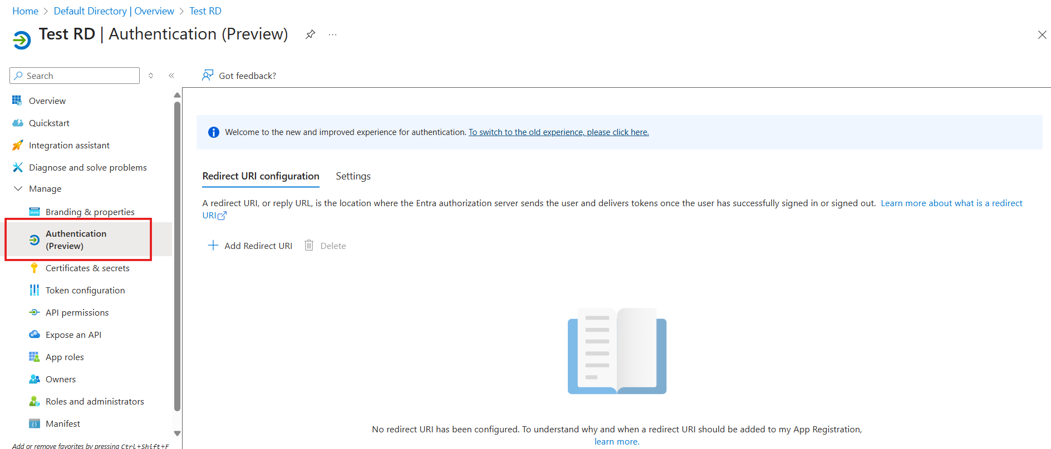Screen dimensions: 1051x449
Task: Switch to the Settings tab
Action: pos(353,176)
